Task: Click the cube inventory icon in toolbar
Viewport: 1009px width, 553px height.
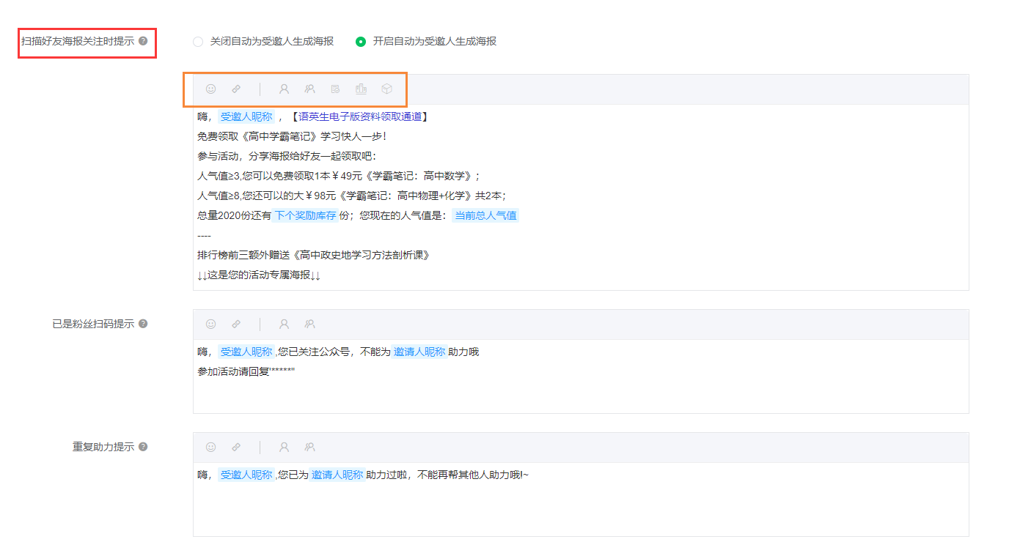Action: pos(386,89)
